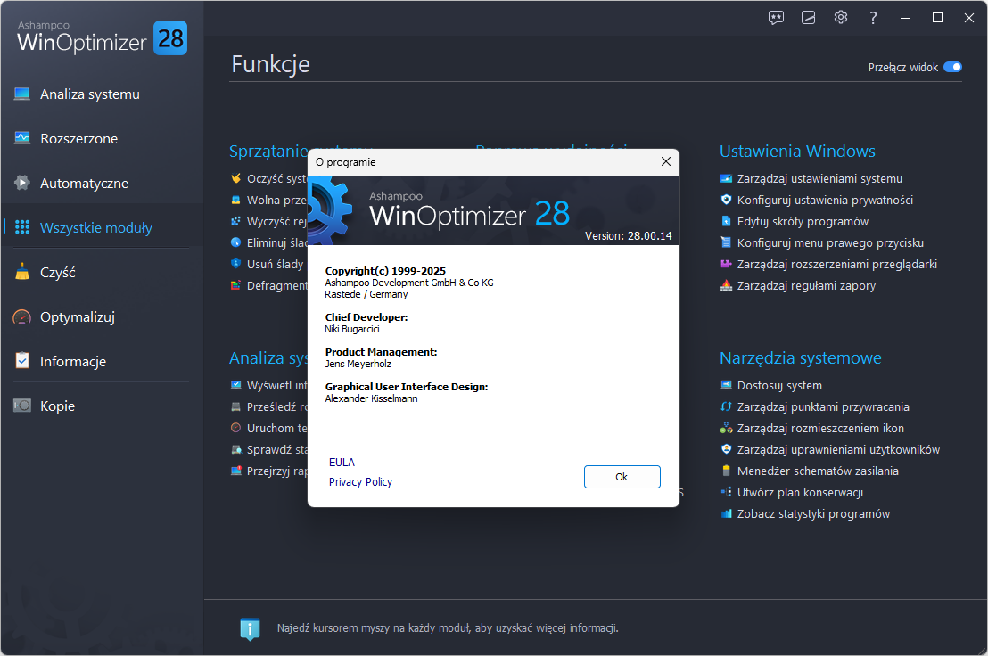Click the Usuń ślady shield icon

pyautogui.click(x=235, y=265)
